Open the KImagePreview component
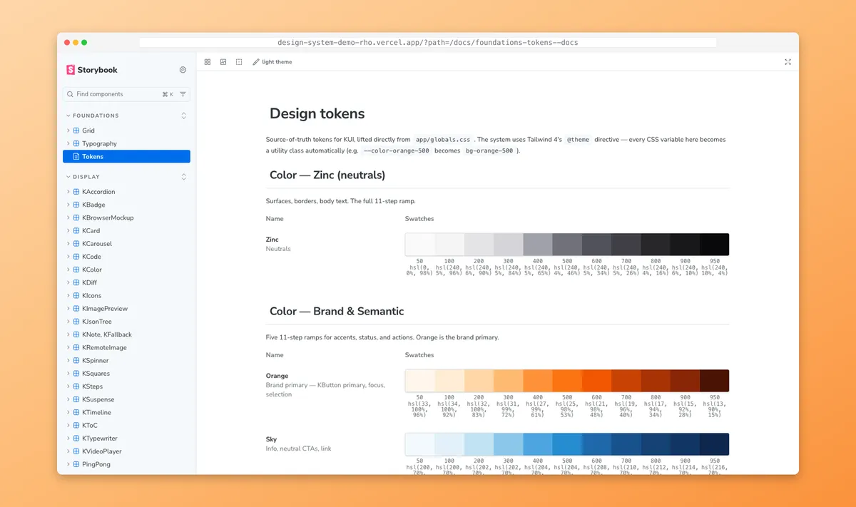856x507 pixels. 105,309
